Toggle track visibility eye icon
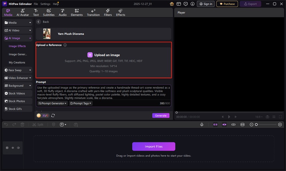286x171 pixels. click(13, 147)
